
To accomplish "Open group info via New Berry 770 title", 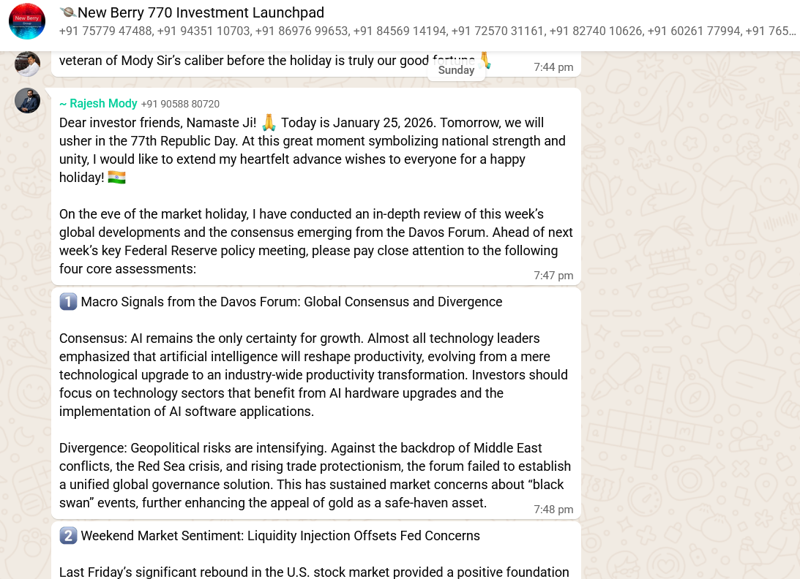I will [201, 12].
